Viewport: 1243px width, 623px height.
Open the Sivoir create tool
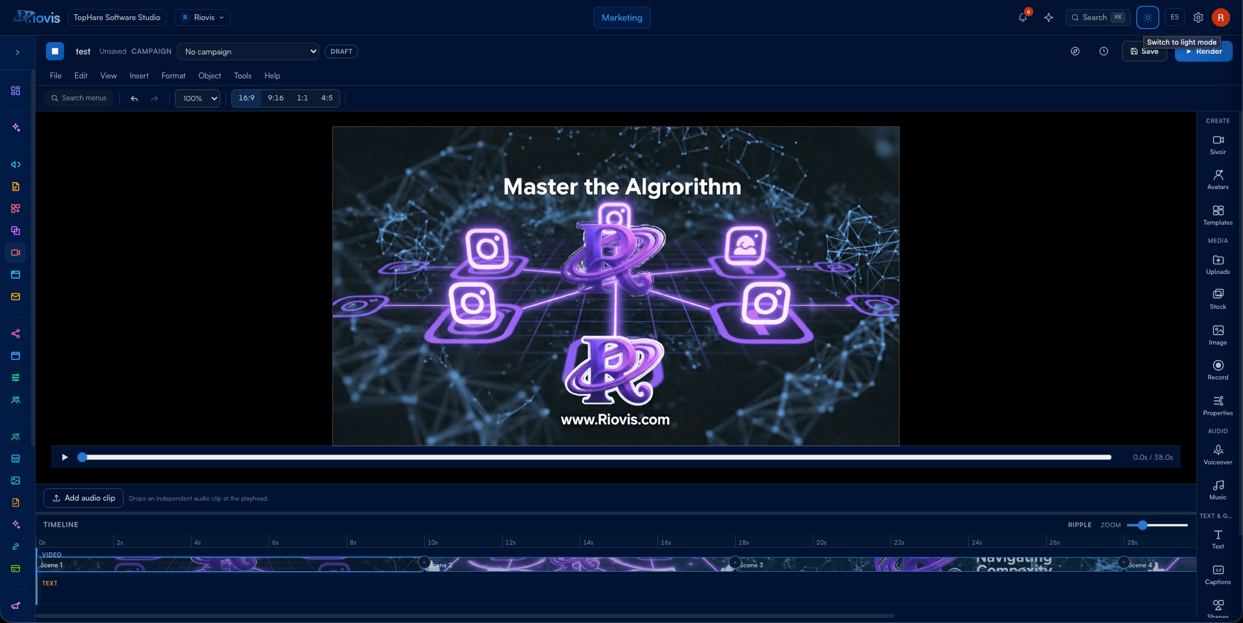pos(1218,145)
